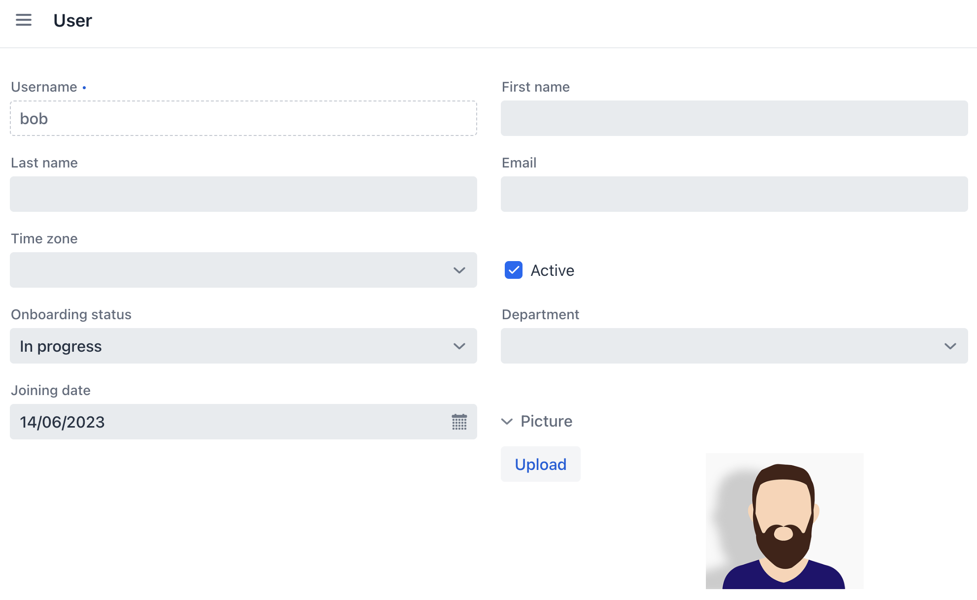Click the Username field label
977x600 pixels.
(x=44, y=87)
